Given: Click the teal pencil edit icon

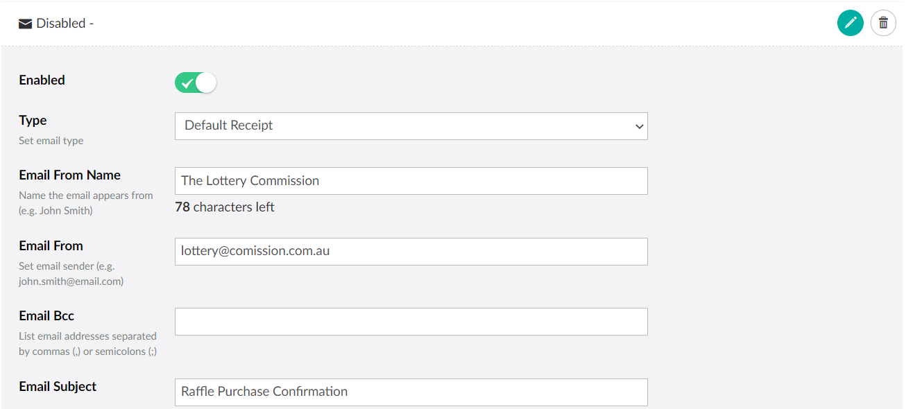Looking at the screenshot, I should point(850,23).
